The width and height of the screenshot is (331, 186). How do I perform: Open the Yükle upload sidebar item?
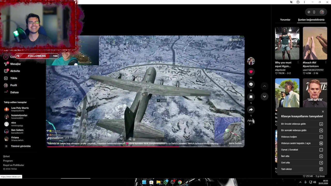tap(13, 78)
